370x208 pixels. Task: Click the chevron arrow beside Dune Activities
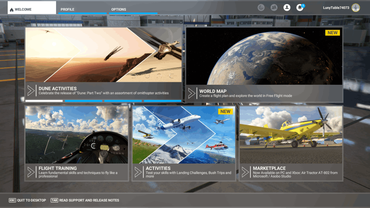coord(31,91)
